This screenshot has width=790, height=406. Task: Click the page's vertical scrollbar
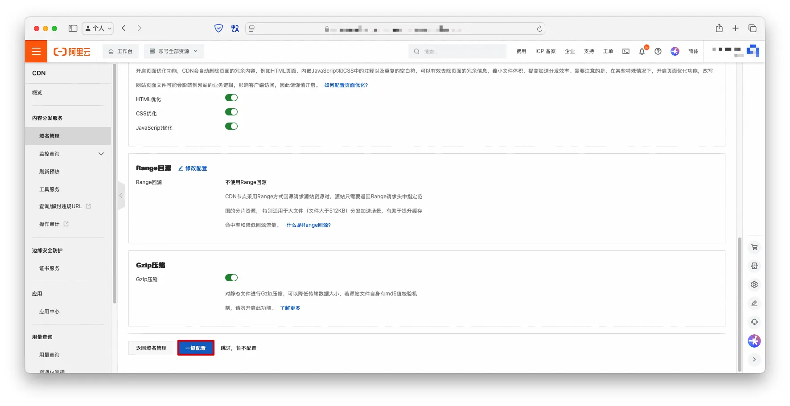pos(739,303)
